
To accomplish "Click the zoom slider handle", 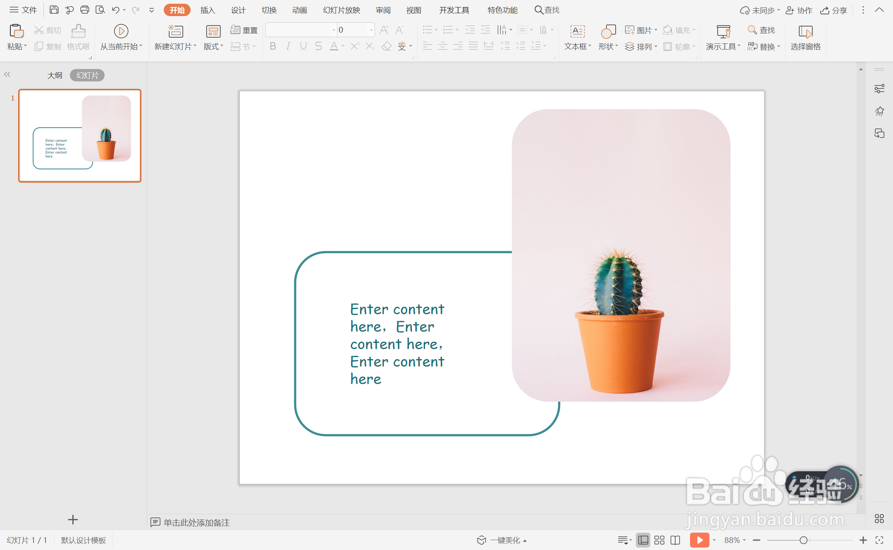I will pyautogui.click(x=803, y=540).
